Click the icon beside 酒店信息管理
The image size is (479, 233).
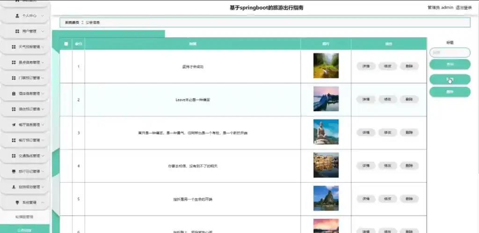(x=14, y=93)
